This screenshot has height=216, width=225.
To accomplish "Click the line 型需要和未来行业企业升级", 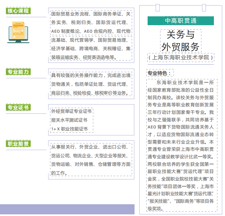I will (x=181, y=142).
